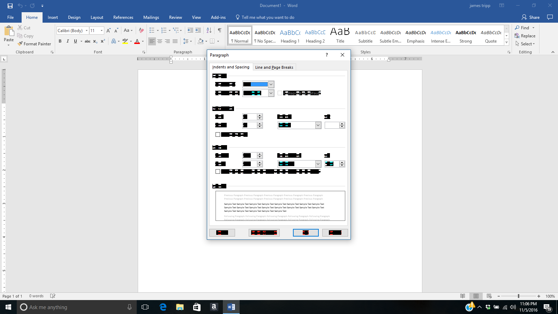Check the Mirror indents checkbox under Indentation
Screen dimensions: 558x314
pyautogui.click(x=218, y=135)
